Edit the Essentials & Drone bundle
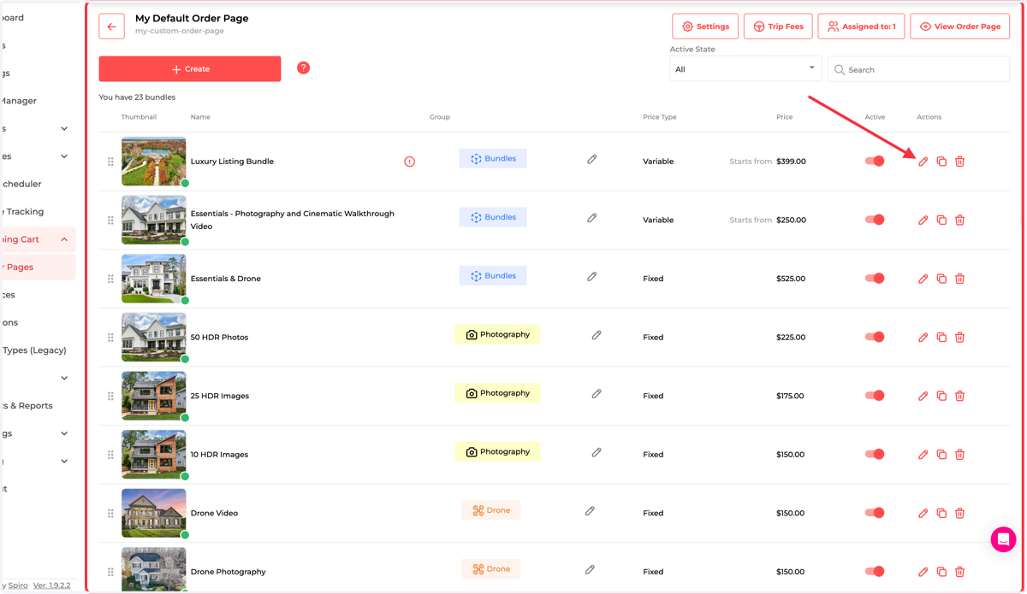1027x594 pixels. pos(923,279)
